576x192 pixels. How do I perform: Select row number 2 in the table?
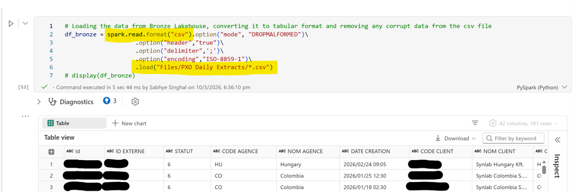(x=51, y=176)
